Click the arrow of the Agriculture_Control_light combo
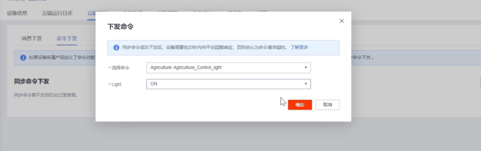This screenshot has height=151, width=481. [306, 68]
